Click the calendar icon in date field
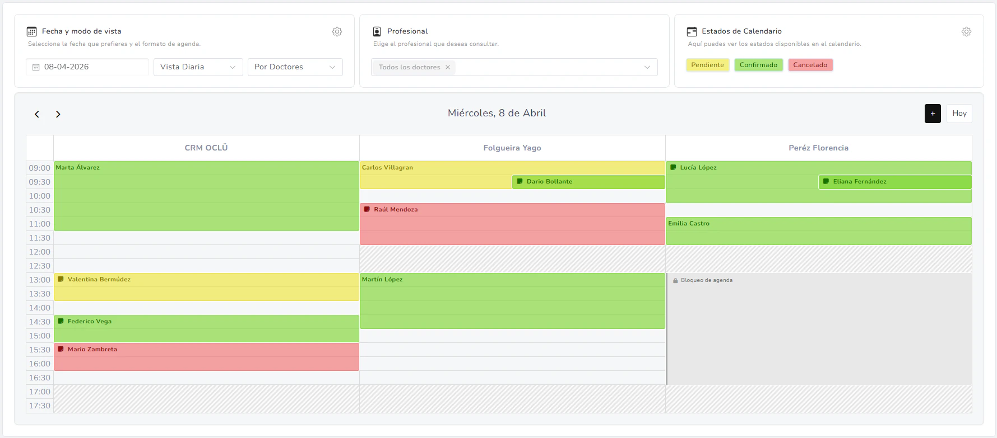997x438 pixels. point(36,67)
